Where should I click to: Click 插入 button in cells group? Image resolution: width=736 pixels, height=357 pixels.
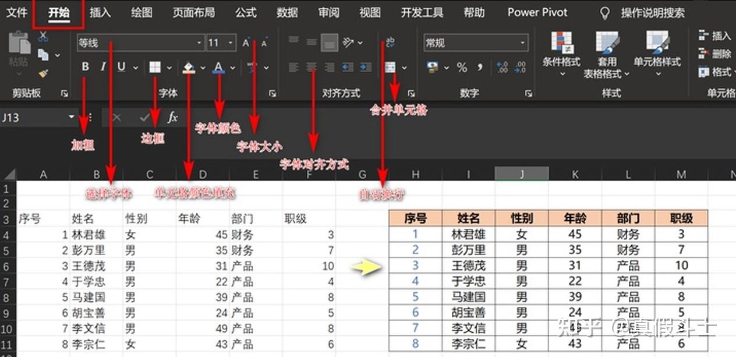(x=714, y=36)
